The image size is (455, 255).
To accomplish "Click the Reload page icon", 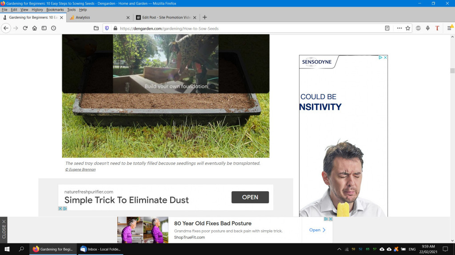I will coord(25,28).
